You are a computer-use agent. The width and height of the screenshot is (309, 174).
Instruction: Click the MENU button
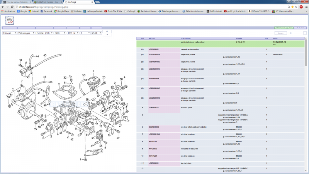(301, 28)
